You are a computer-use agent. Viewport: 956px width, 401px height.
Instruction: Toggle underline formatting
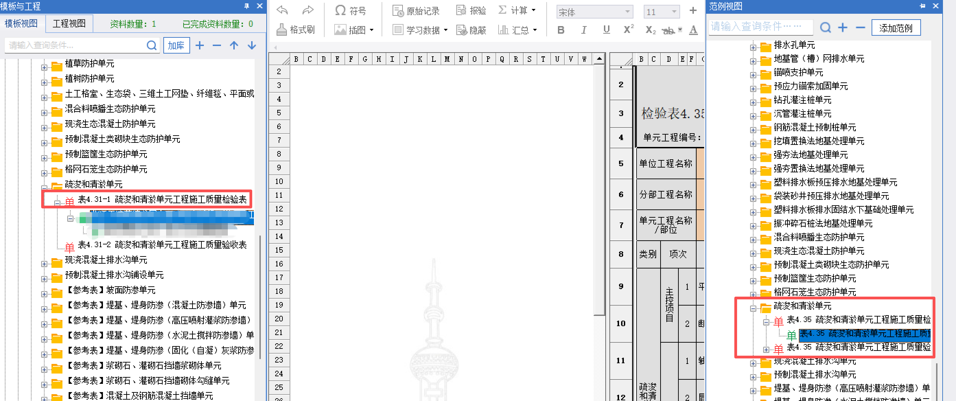pos(606,30)
